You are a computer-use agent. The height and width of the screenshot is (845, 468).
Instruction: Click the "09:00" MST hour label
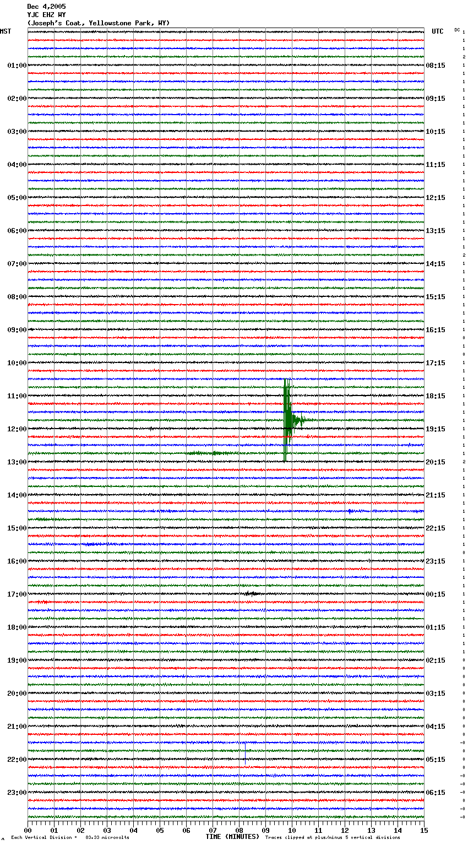17,330
